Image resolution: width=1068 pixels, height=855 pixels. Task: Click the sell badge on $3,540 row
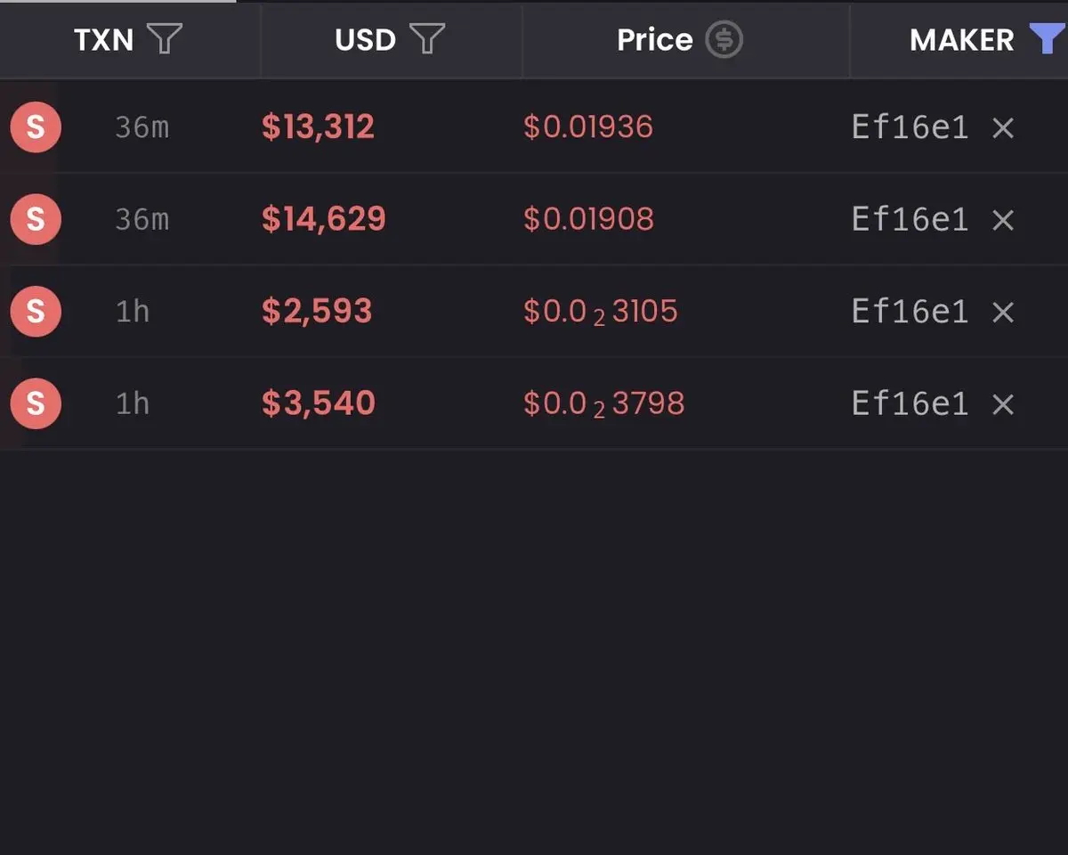(36, 403)
